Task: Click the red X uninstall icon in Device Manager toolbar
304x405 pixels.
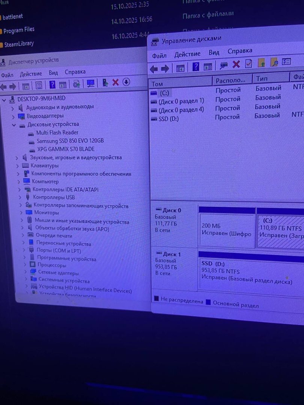Action: tap(116, 82)
